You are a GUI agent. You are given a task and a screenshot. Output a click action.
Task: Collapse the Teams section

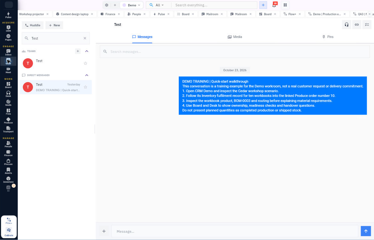87,51
